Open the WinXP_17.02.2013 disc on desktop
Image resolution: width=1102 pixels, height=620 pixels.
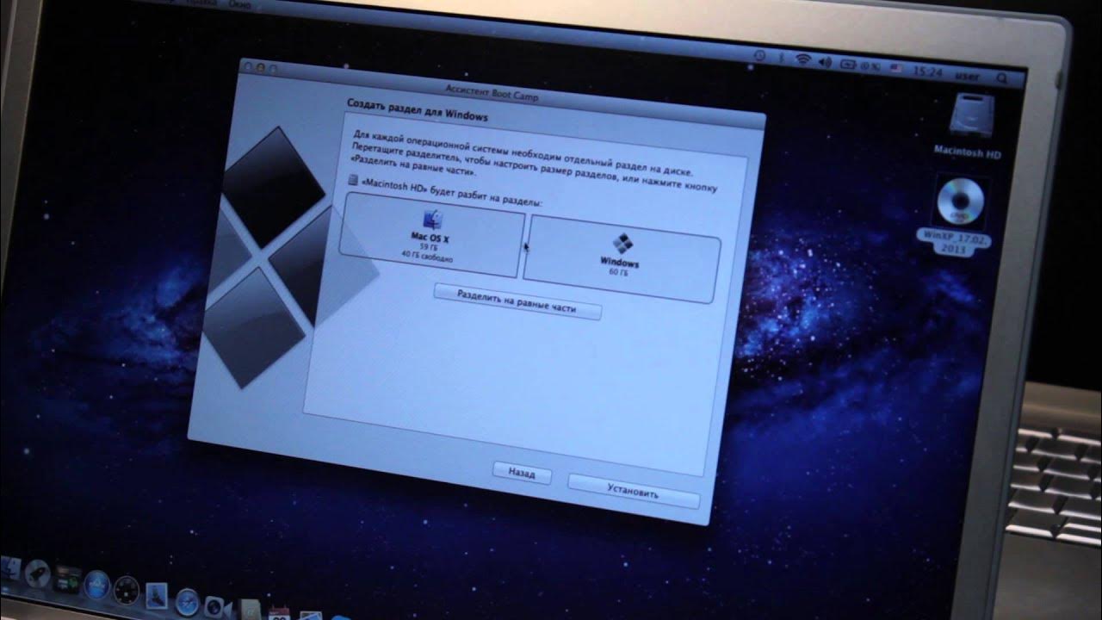coord(962,202)
